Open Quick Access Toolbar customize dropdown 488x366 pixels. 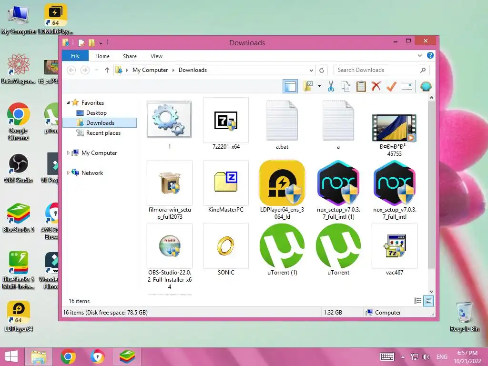pyautogui.click(x=101, y=43)
